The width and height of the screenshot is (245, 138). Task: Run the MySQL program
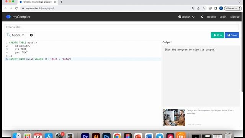pos(217,35)
